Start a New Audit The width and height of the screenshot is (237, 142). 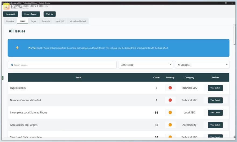point(11,14)
